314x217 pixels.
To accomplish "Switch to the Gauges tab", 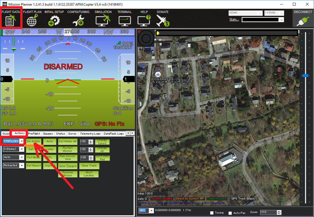I will (x=48, y=133).
